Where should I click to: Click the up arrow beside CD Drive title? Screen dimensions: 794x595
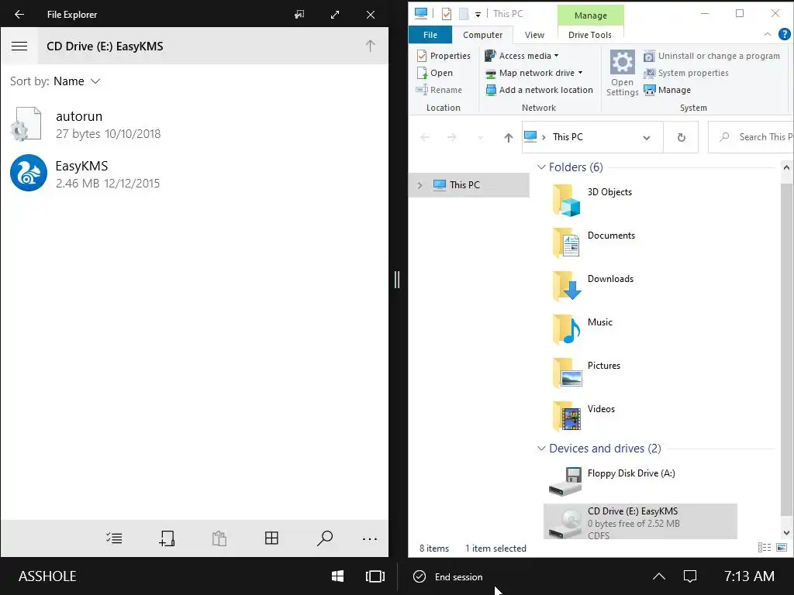point(370,46)
